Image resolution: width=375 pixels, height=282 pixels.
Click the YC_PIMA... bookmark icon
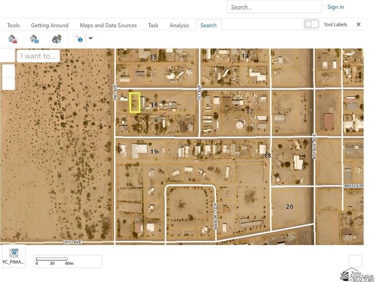tap(13, 256)
